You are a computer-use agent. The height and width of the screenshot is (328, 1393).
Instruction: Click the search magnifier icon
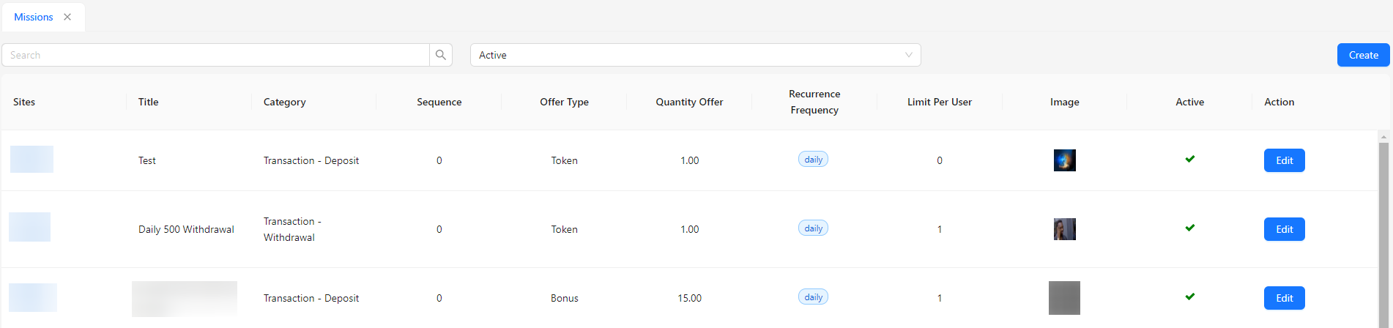(x=440, y=55)
